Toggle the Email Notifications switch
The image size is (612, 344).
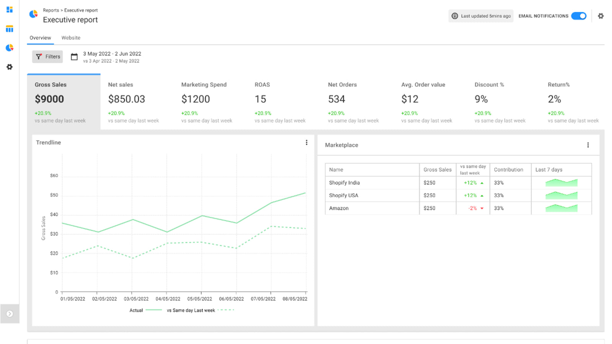(x=579, y=16)
